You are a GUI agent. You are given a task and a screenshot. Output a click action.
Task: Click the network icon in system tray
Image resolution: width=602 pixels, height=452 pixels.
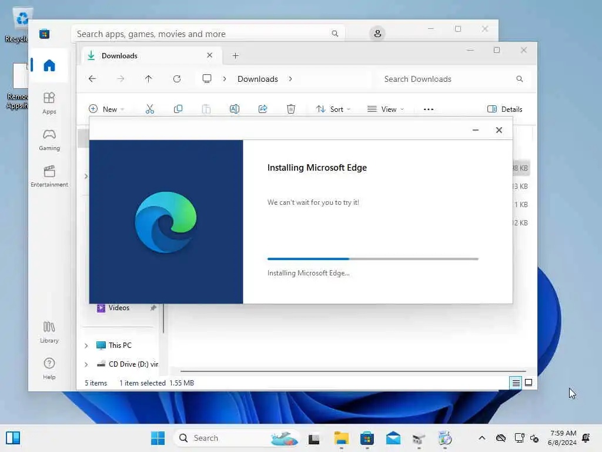[520, 438]
